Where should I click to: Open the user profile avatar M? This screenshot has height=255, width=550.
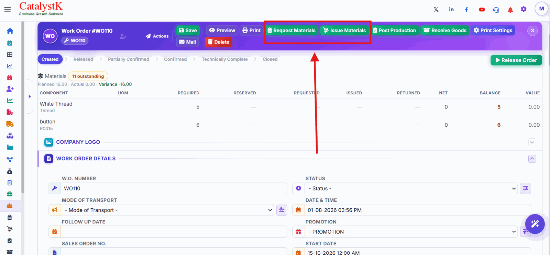tap(541, 9)
